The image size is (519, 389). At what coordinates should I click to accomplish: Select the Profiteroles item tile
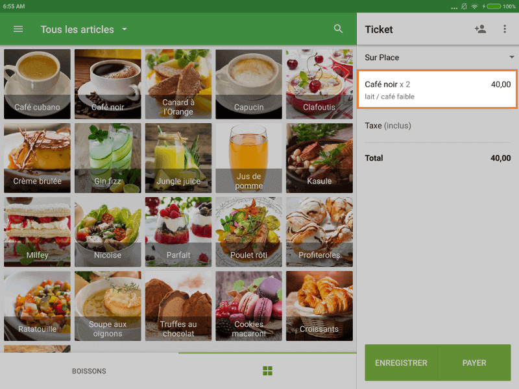(319, 231)
